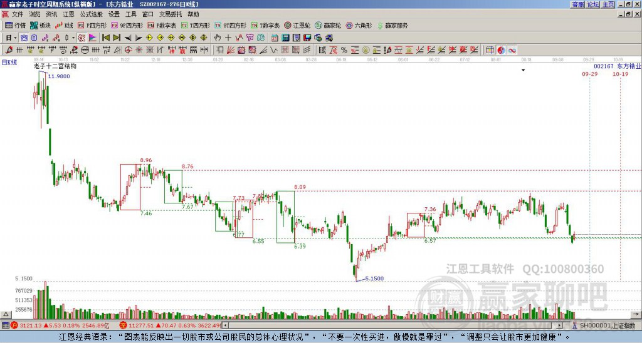The image size is (642, 343).
Task: Click jump-to-first-bar icon
Action: click(106, 38)
